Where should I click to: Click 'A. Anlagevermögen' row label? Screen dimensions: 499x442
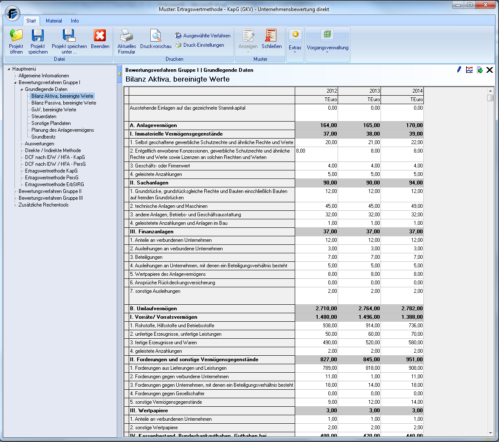pyautogui.click(x=211, y=125)
